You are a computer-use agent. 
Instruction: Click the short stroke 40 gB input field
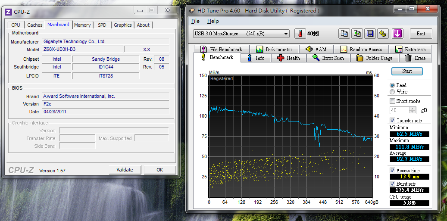click(399, 110)
